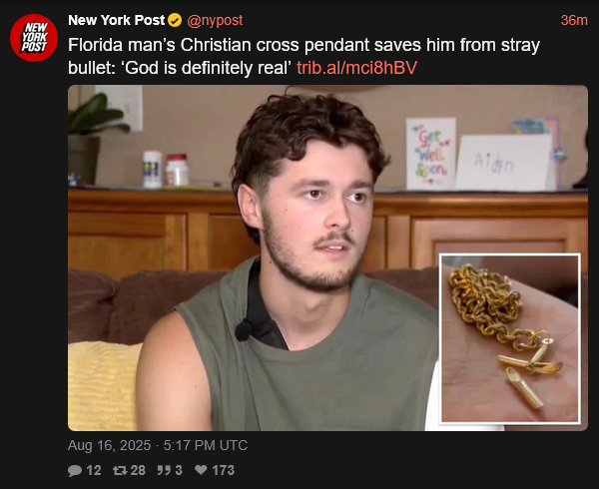This screenshot has width=599, height=489.
Task: Click the 36m relative timestamp
Action: tap(574, 20)
